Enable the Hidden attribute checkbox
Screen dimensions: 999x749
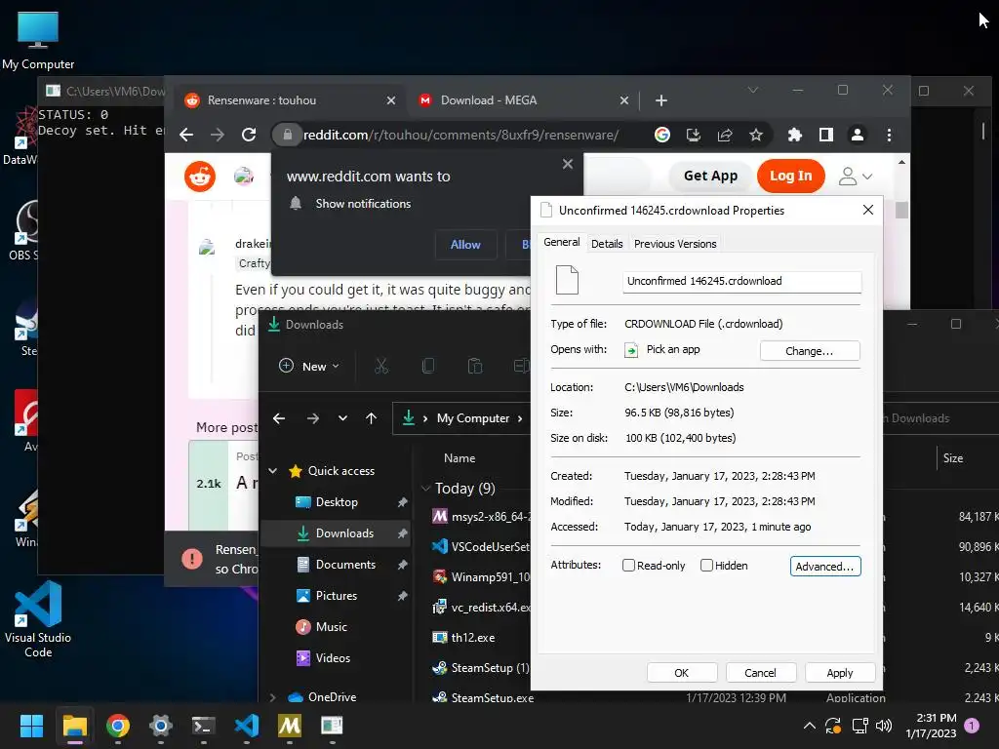[x=706, y=566]
